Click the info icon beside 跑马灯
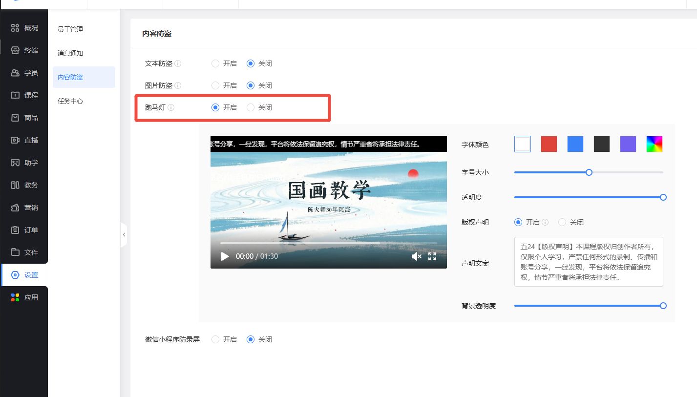This screenshot has height=397, width=697. point(171,107)
